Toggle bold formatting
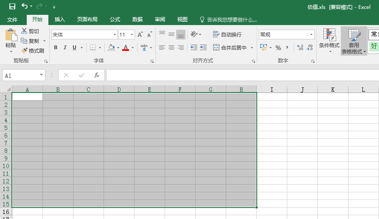The height and width of the screenshot is (219, 379). [56, 48]
